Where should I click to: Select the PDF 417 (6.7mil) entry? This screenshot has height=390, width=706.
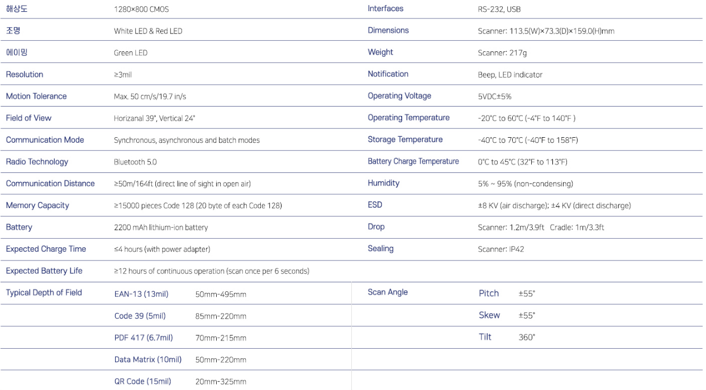pyautogui.click(x=144, y=338)
